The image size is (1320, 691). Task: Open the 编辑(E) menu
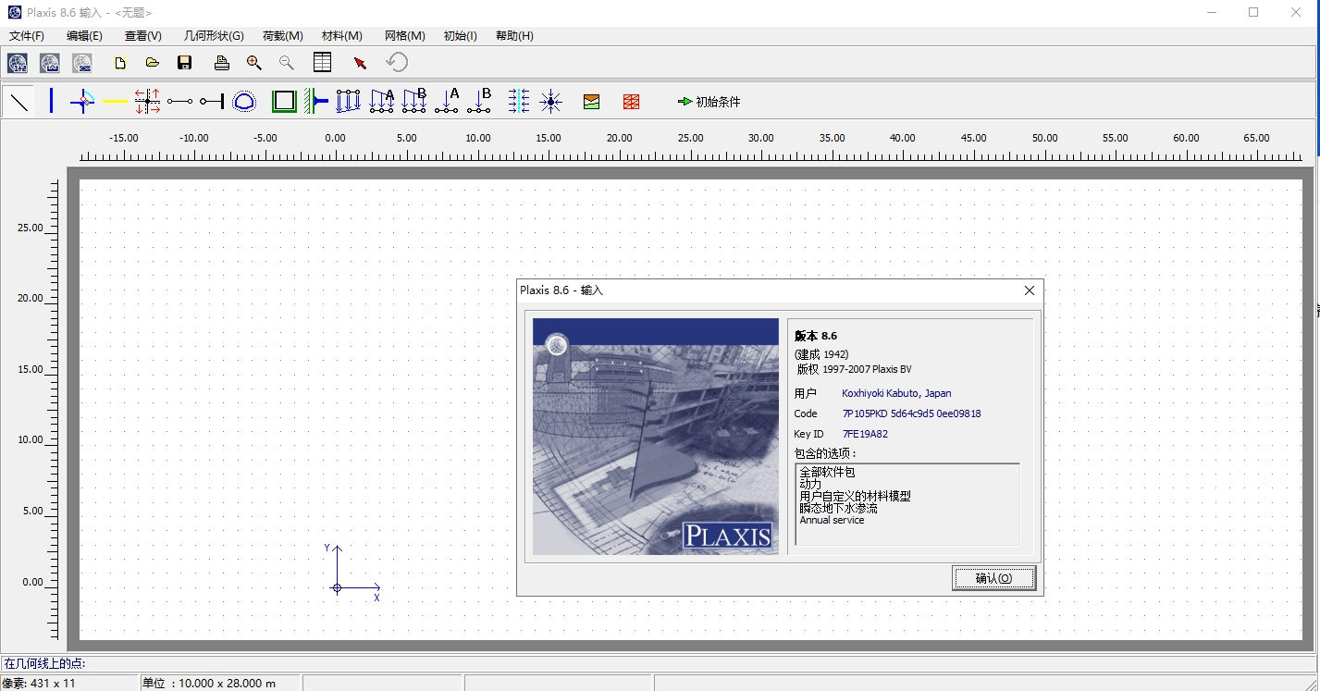click(x=84, y=36)
